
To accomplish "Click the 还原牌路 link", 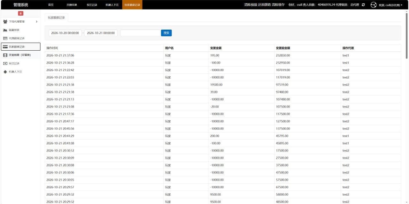I will [264, 5].
